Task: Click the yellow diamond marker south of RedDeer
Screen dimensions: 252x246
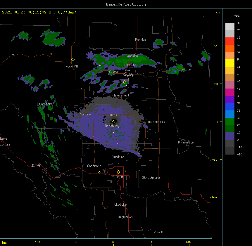Action: pyautogui.click(x=124, y=82)
